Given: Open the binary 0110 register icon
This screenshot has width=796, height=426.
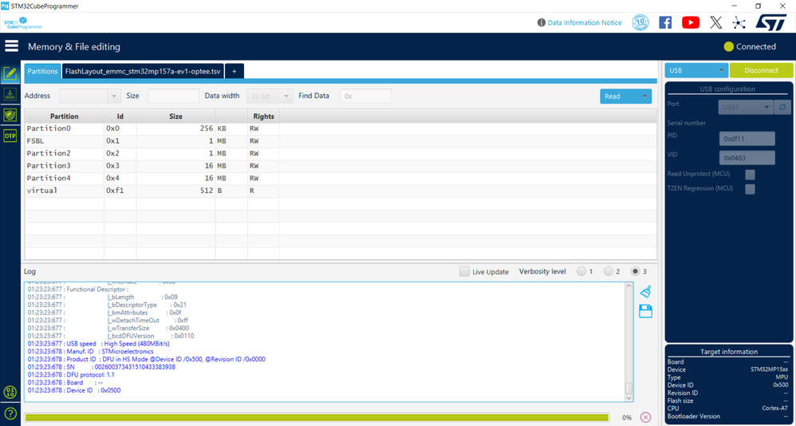Looking at the screenshot, I should click(x=10, y=392).
